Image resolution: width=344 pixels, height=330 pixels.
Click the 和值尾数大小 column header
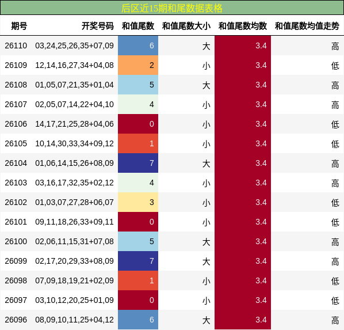(186, 26)
